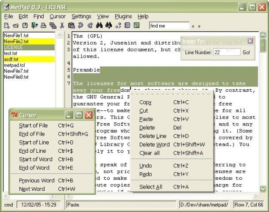Select End of Line in Cursor window
The image size is (269, 212).
click(52, 151)
